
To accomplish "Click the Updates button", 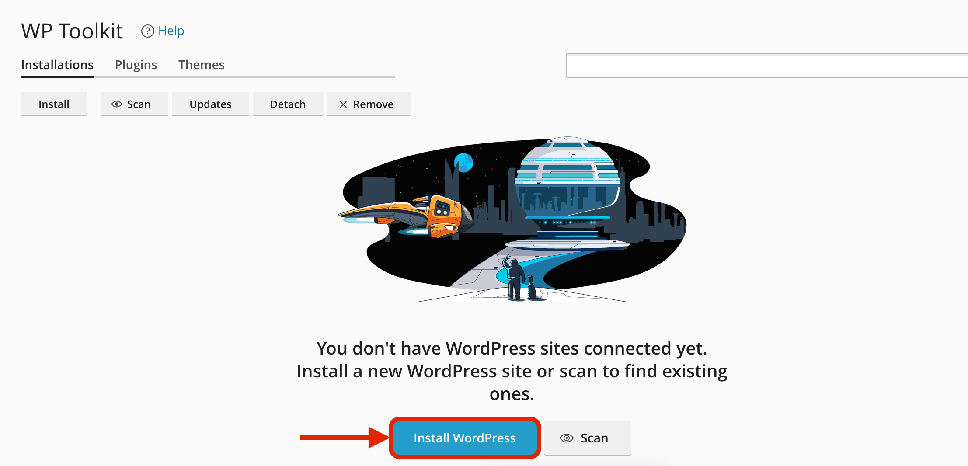I will coord(210,104).
